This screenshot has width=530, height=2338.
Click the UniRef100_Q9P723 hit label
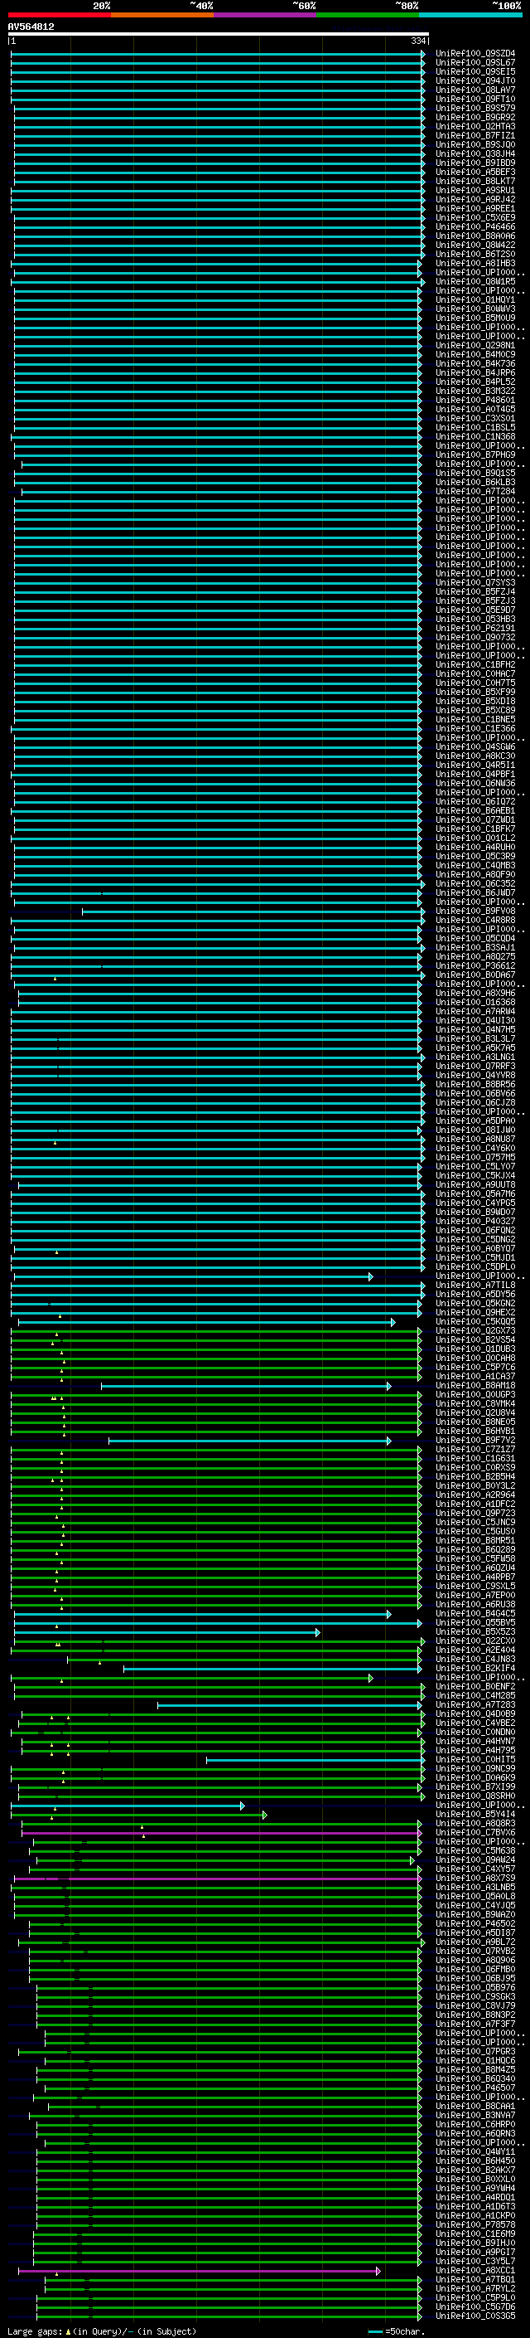click(475, 1514)
